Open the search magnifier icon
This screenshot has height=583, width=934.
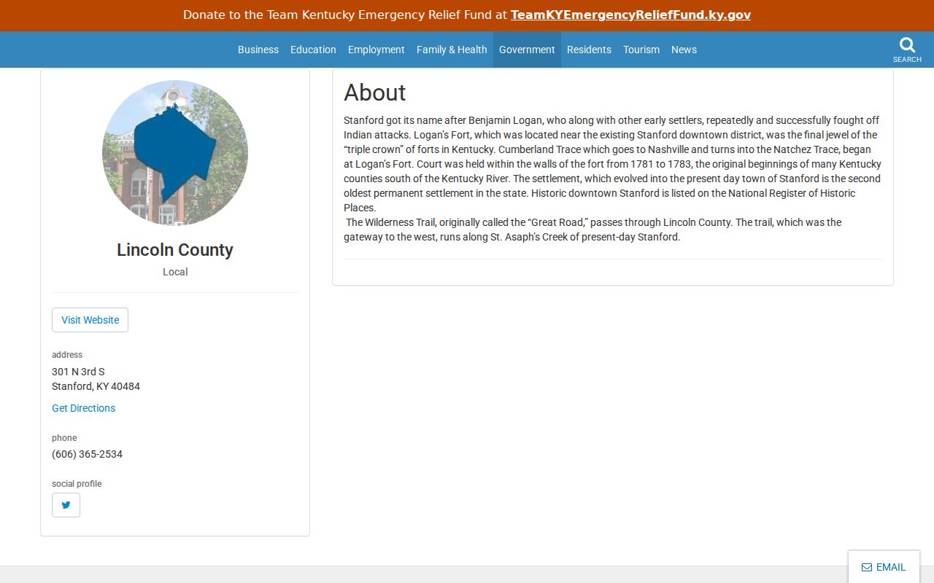[x=907, y=46]
